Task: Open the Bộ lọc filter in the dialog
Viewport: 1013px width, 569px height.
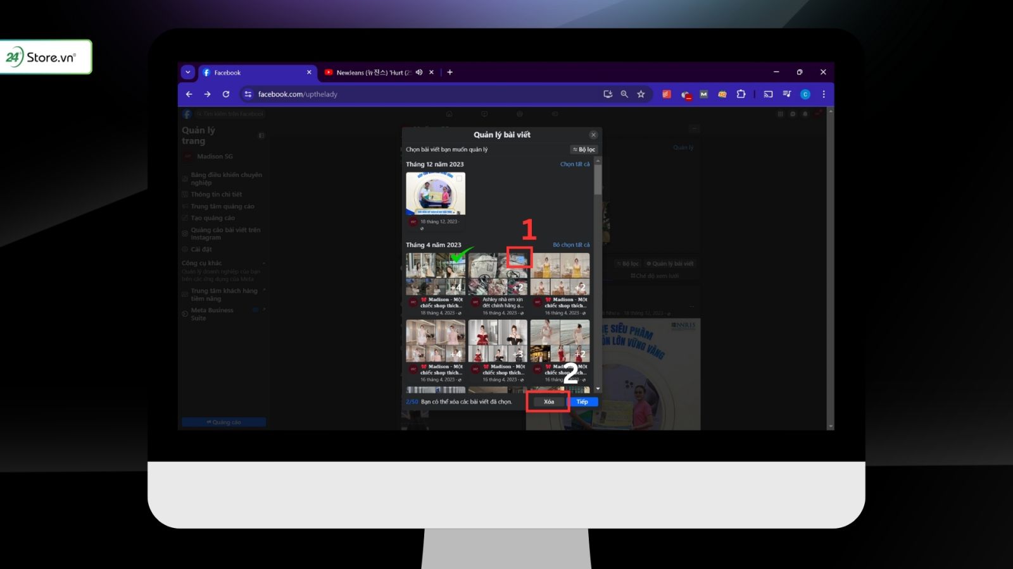Action: click(584, 150)
